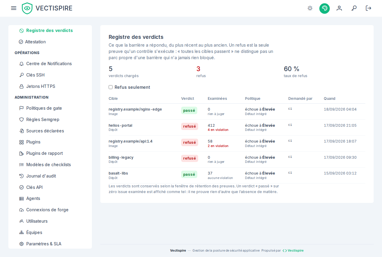Switch light mode with the sun icon
382x257 pixels.
click(x=310, y=8)
